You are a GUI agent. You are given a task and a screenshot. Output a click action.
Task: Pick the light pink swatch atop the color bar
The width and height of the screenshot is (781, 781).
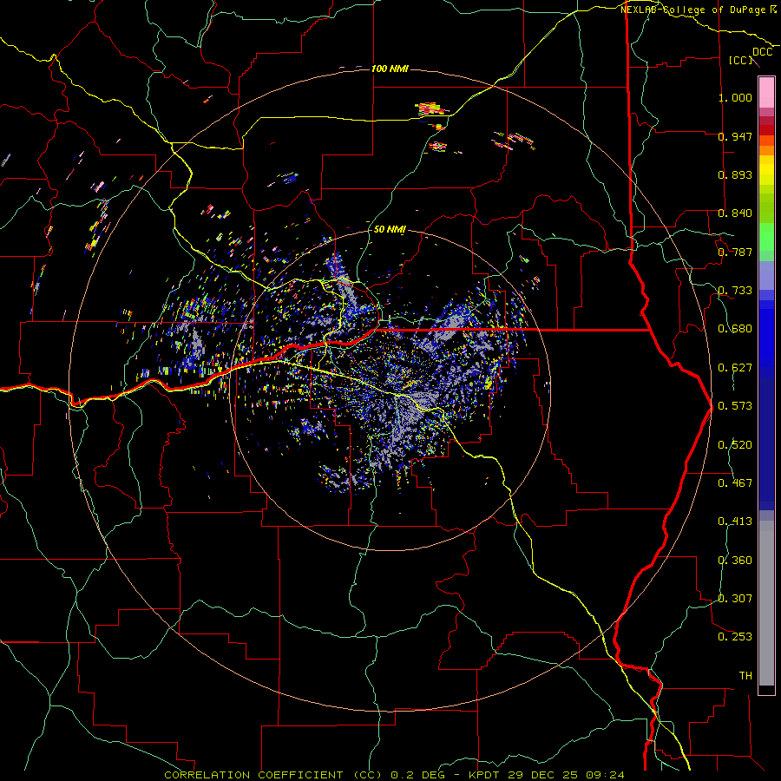click(x=766, y=93)
